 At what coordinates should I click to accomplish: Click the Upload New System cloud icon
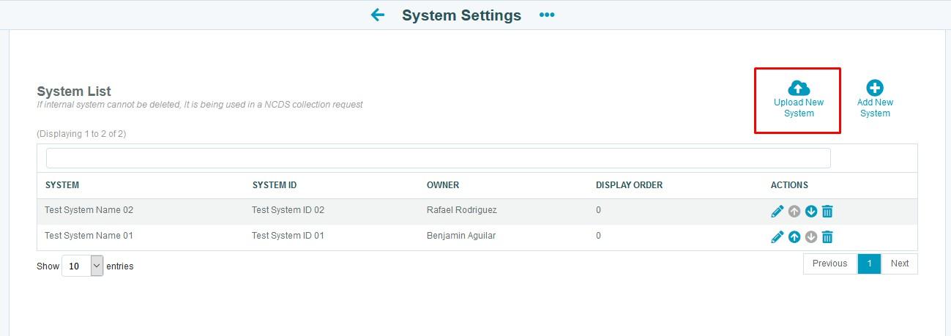pos(799,87)
